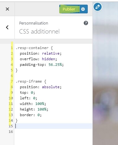This screenshot has height=145, width=118.
Task: Open publish settings gear icon
Action: point(83,9)
